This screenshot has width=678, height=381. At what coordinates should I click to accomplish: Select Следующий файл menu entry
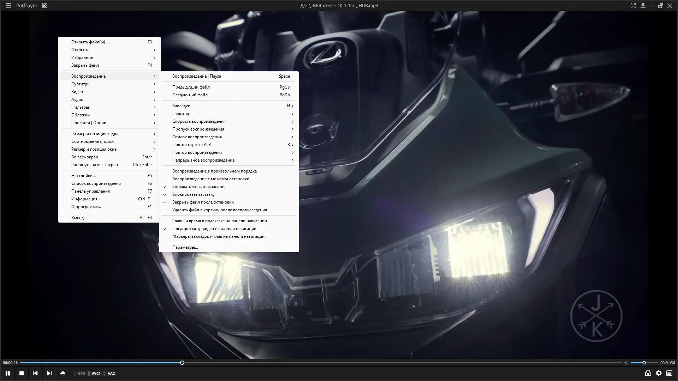pyautogui.click(x=190, y=95)
